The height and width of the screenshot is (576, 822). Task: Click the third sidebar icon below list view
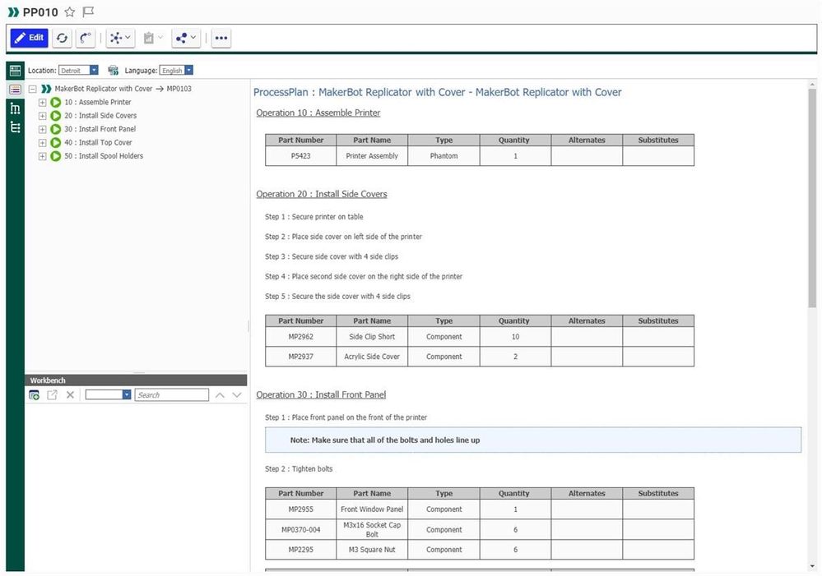pyautogui.click(x=15, y=108)
